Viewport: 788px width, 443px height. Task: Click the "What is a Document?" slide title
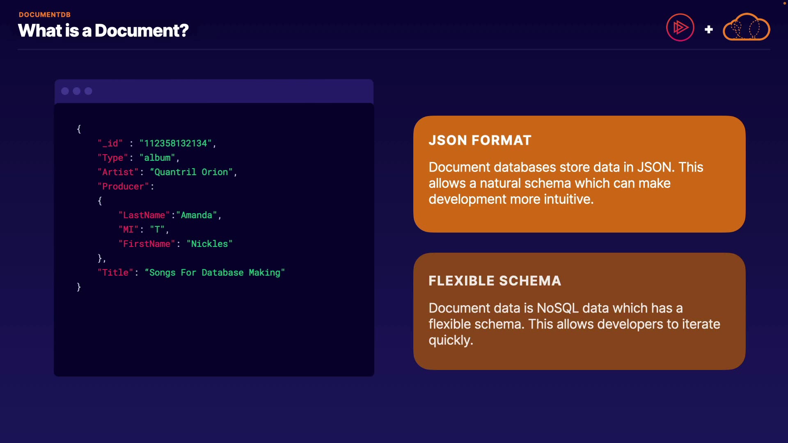click(x=103, y=31)
